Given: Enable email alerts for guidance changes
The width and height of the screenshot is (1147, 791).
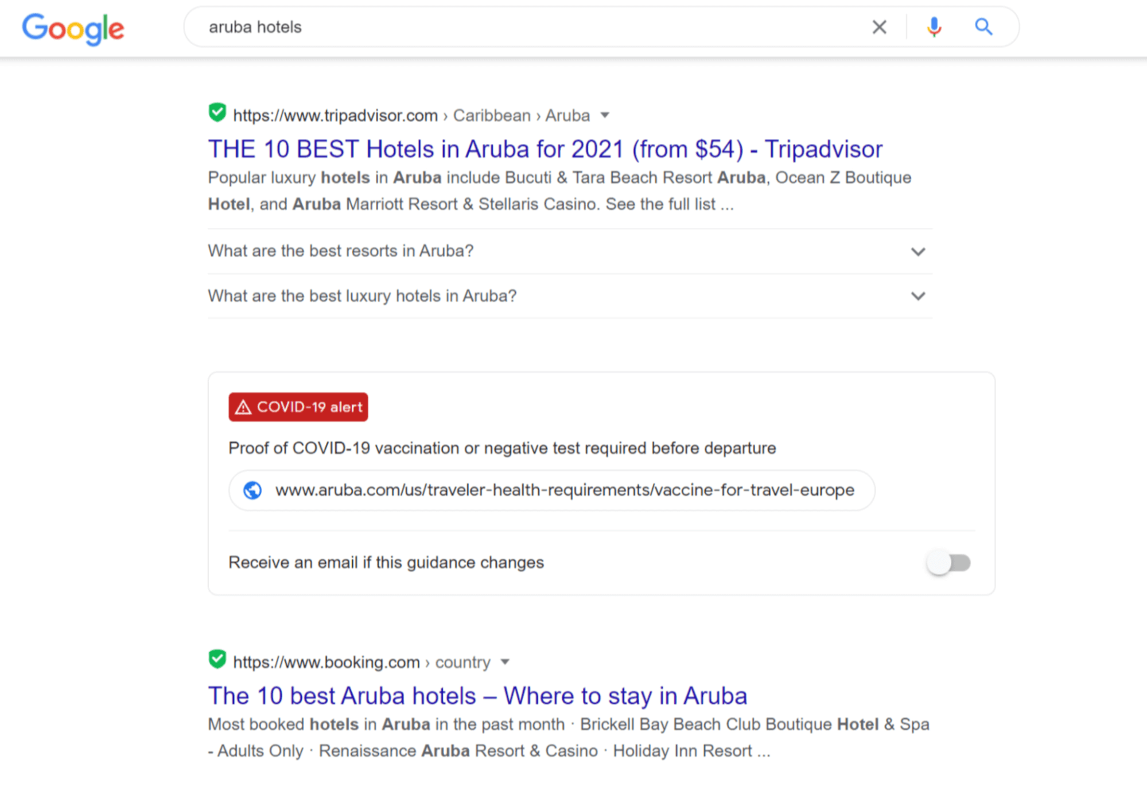Looking at the screenshot, I should coord(948,563).
